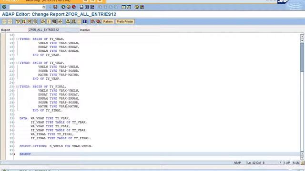Image resolution: width=305 pixels, height=171 pixels.
Task: Click the 'IT_FINAL TYPE TABLE OF TY_FINAL.' line
Action: pos(61,138)
